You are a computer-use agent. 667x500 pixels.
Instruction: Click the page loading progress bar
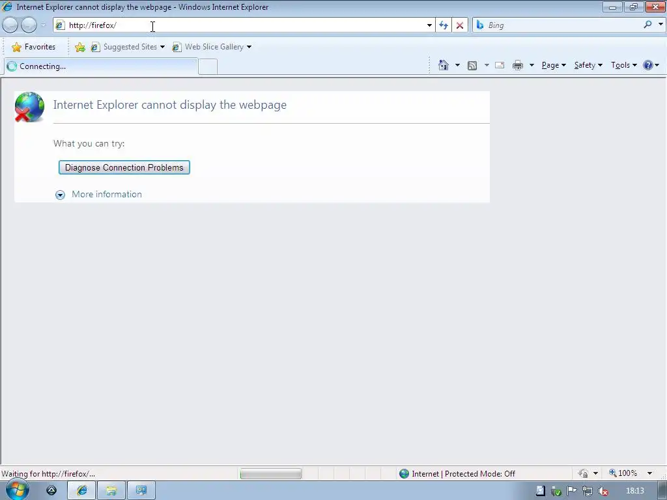[270, 474]
